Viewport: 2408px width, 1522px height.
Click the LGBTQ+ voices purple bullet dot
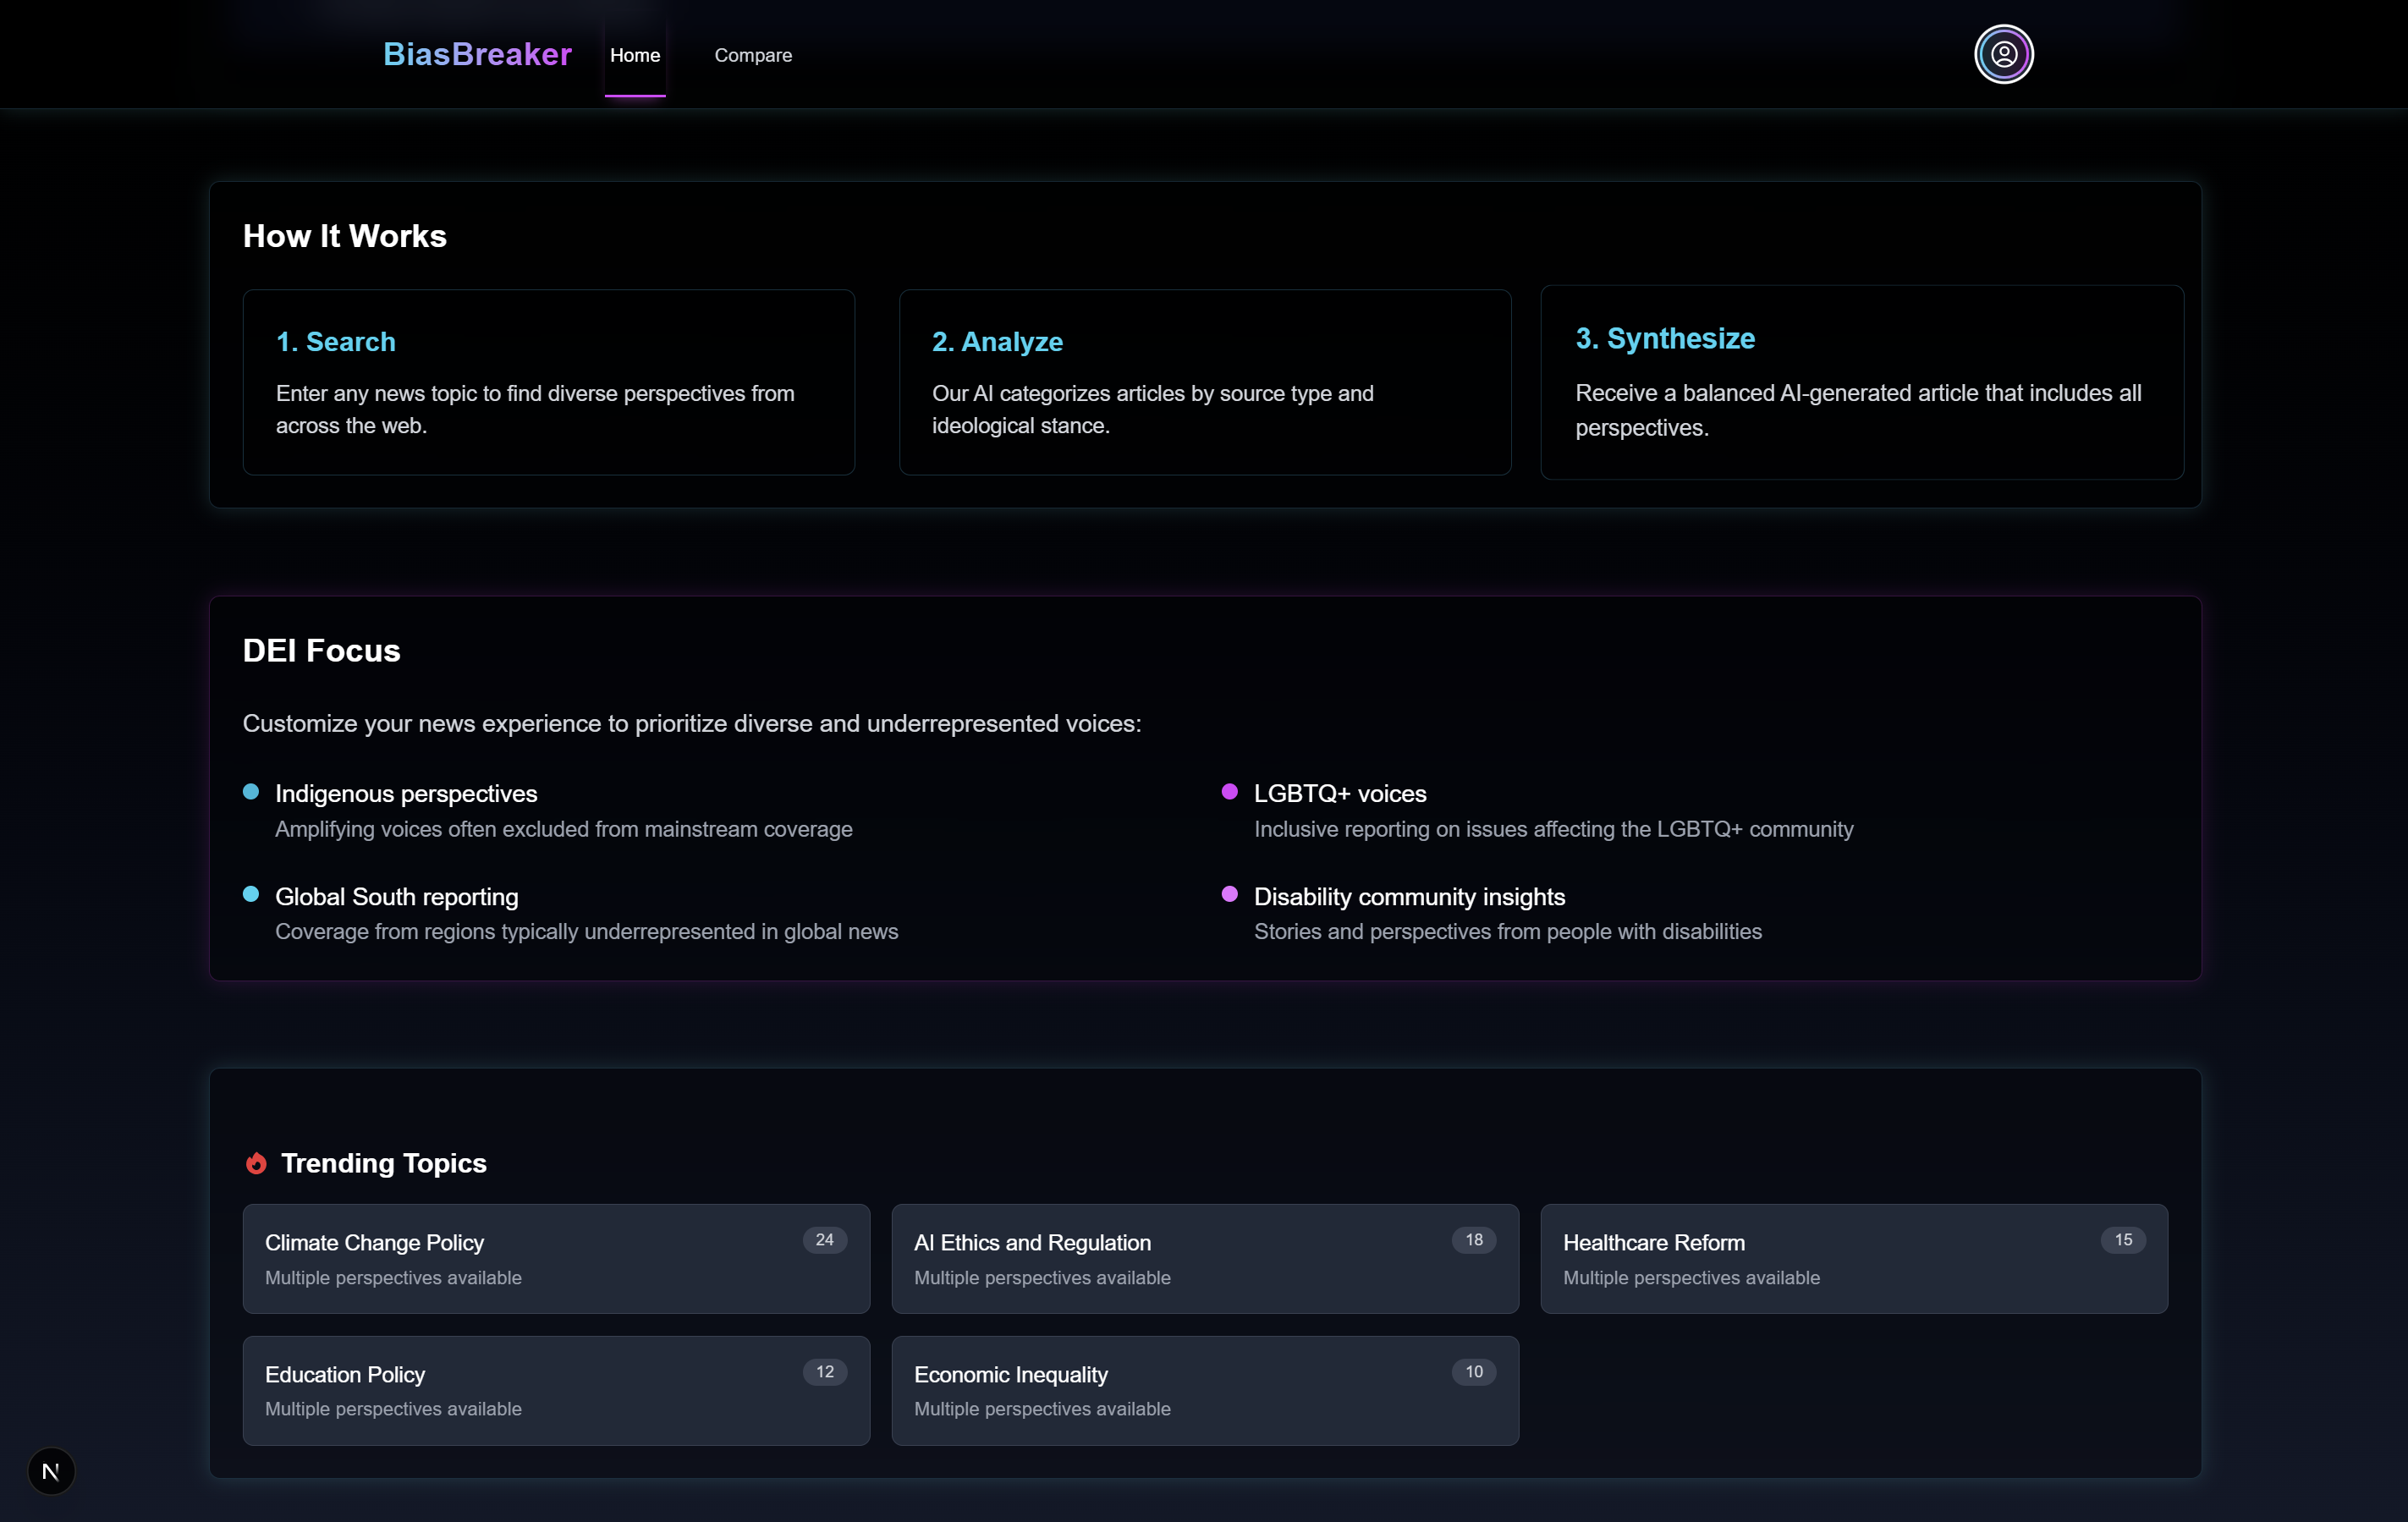click(x=1229, y=792)
